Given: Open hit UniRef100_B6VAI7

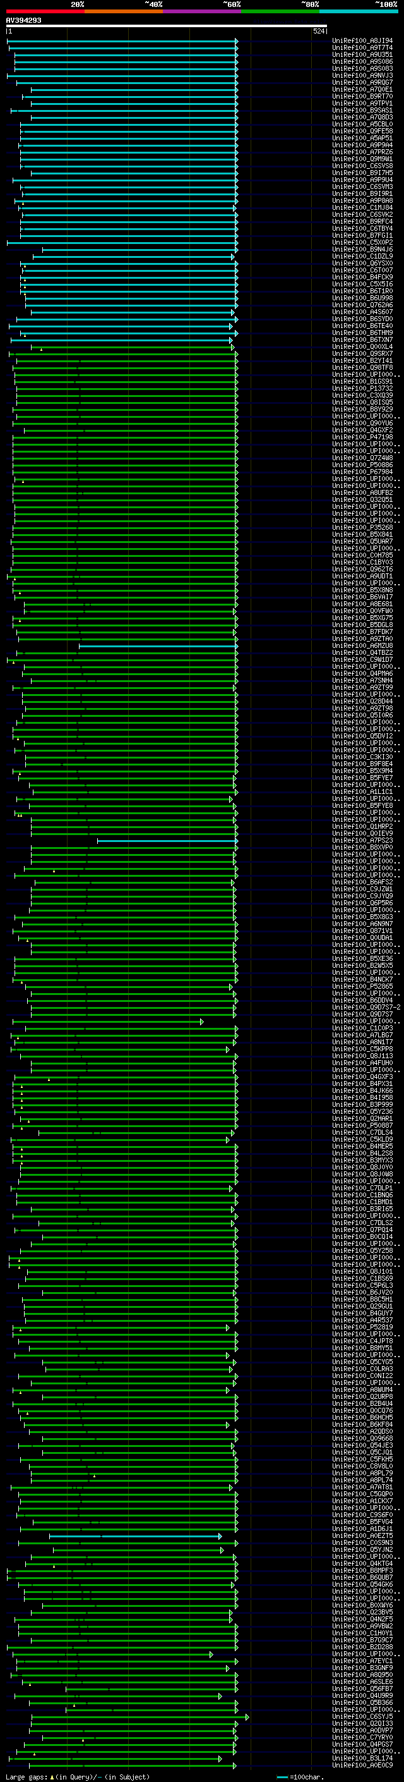Looking at the screenshot, I should [x=362, y=597].
